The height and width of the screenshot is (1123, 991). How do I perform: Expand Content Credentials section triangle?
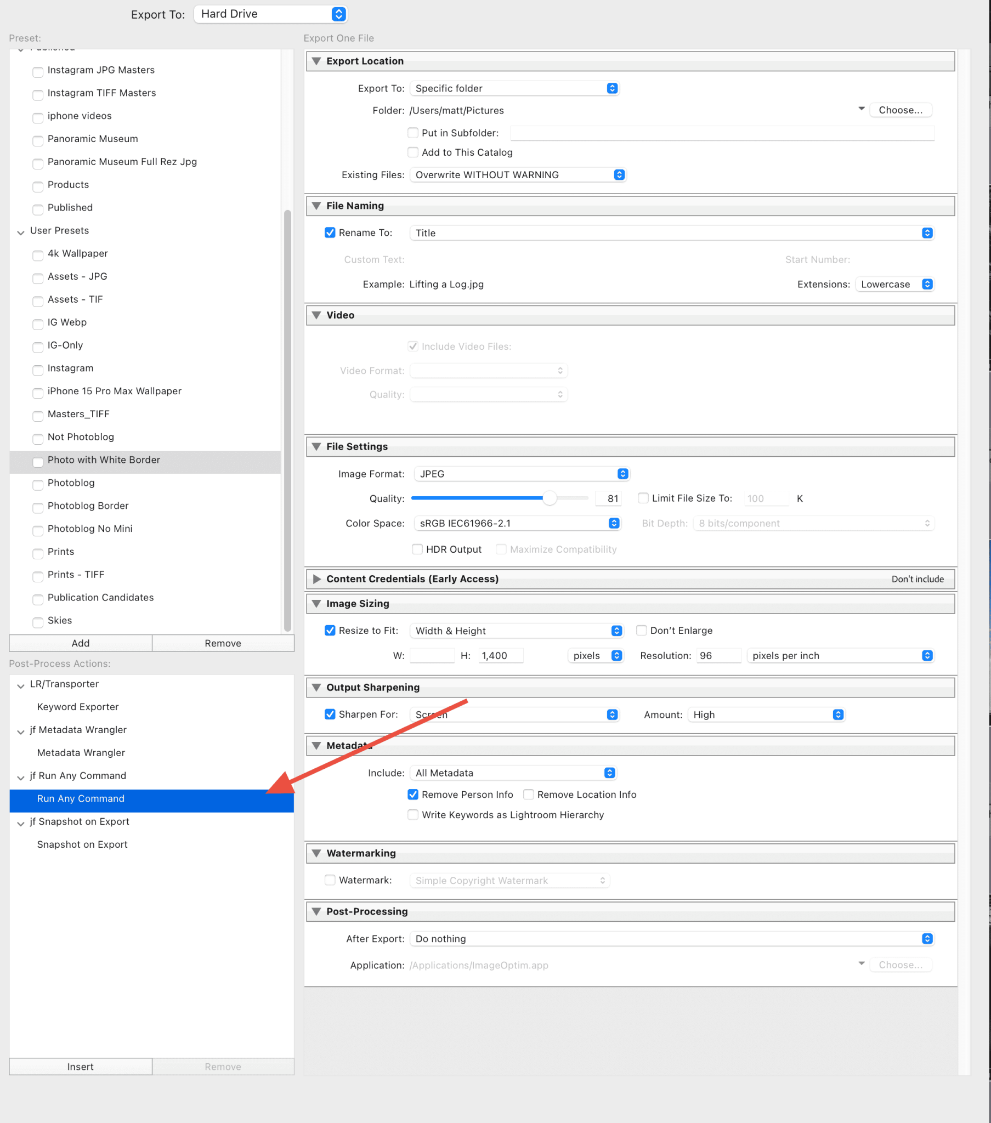tap(316, 578)
